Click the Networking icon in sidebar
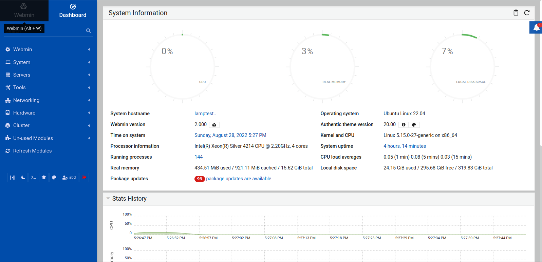Viewport: 542px width, 262px height. point(8,100)
